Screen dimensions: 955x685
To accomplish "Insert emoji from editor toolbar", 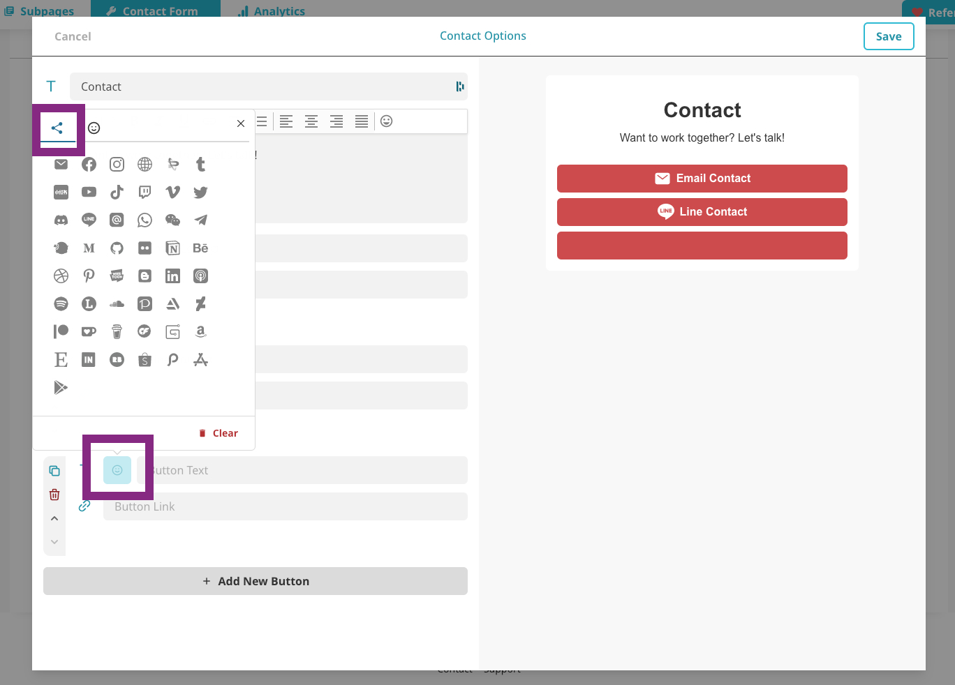I will coord(387,121).
